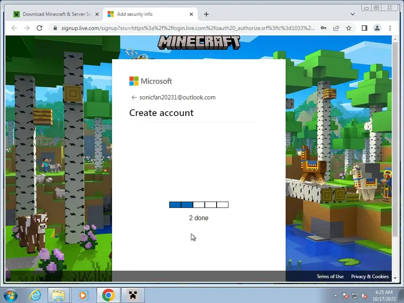
Task: Share this page via share icon
Action: 336,28
